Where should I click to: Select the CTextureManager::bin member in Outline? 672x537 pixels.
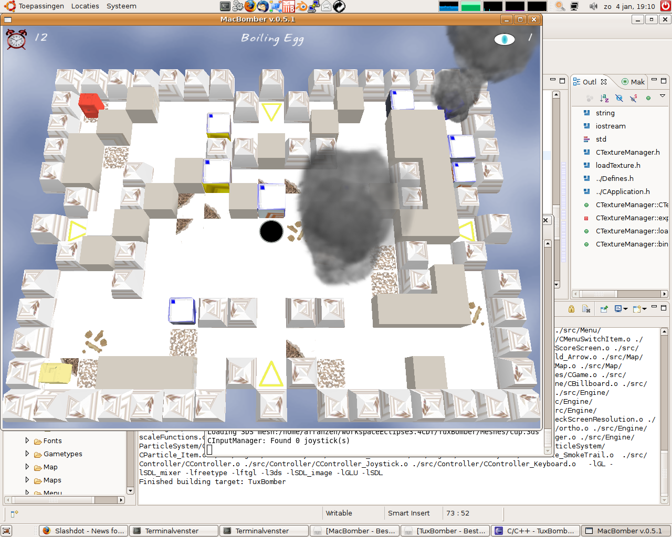pos(632,244)
